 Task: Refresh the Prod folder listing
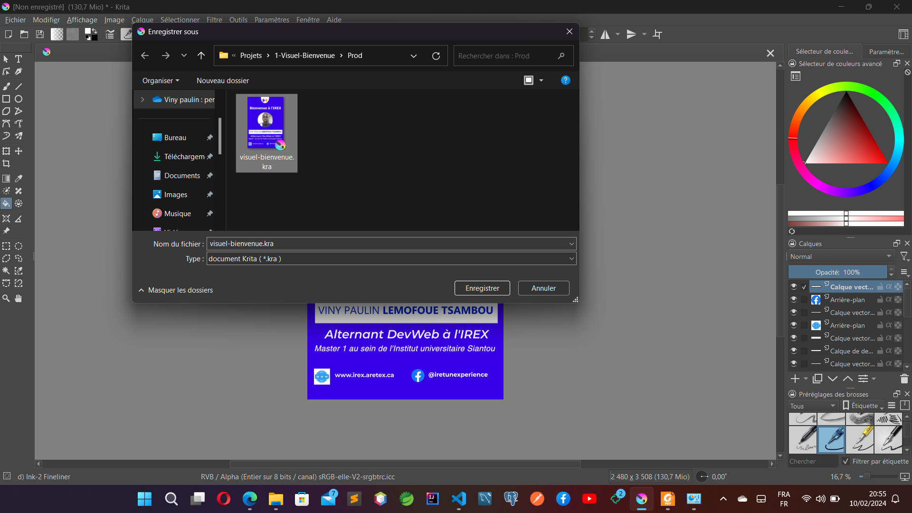click(436, 56)
